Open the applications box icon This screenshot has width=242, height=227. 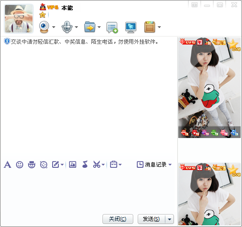pos(150,27)
